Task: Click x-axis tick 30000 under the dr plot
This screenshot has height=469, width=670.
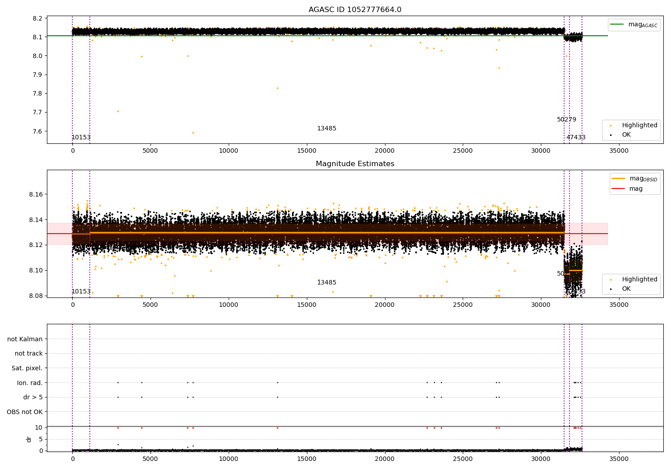Action: pyautogui.click(x=541, y=459)
